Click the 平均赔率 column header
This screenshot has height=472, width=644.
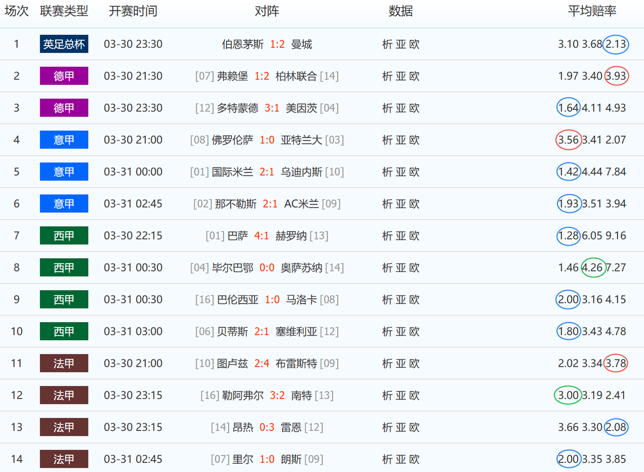(x=592, y=11)
